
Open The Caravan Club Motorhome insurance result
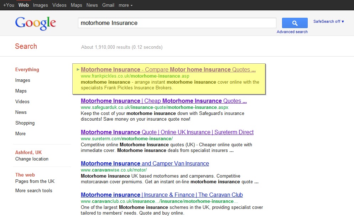[162, 195]
